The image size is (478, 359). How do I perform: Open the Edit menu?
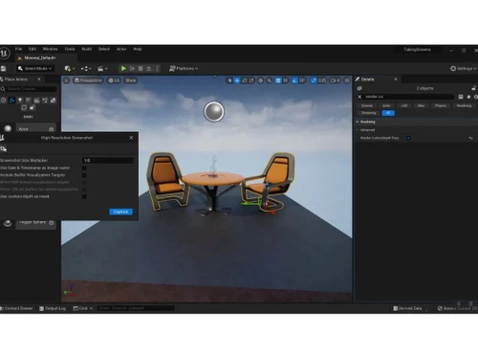point(33,49)
